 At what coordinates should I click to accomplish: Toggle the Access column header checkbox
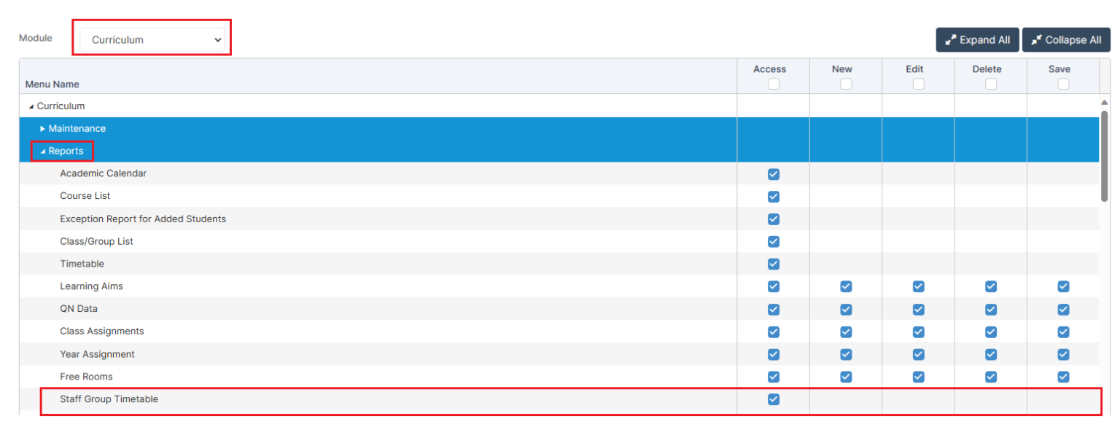[773, 84]
